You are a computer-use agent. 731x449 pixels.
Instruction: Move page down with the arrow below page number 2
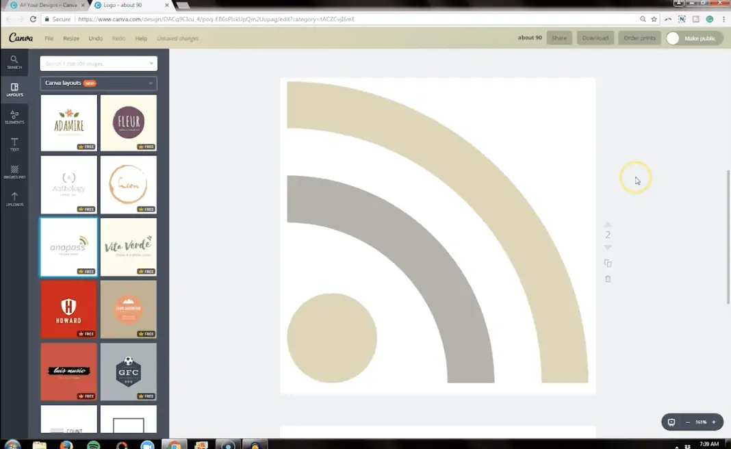point(608,247)
